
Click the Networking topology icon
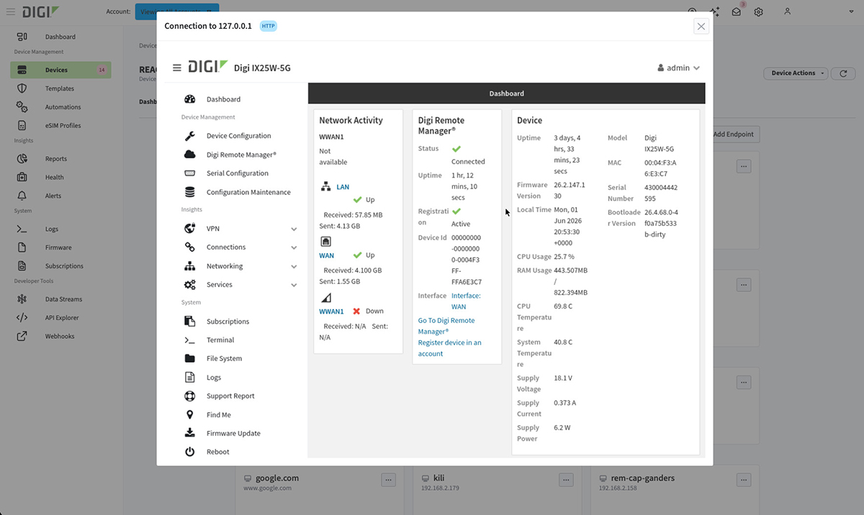(x=190, y=266)
